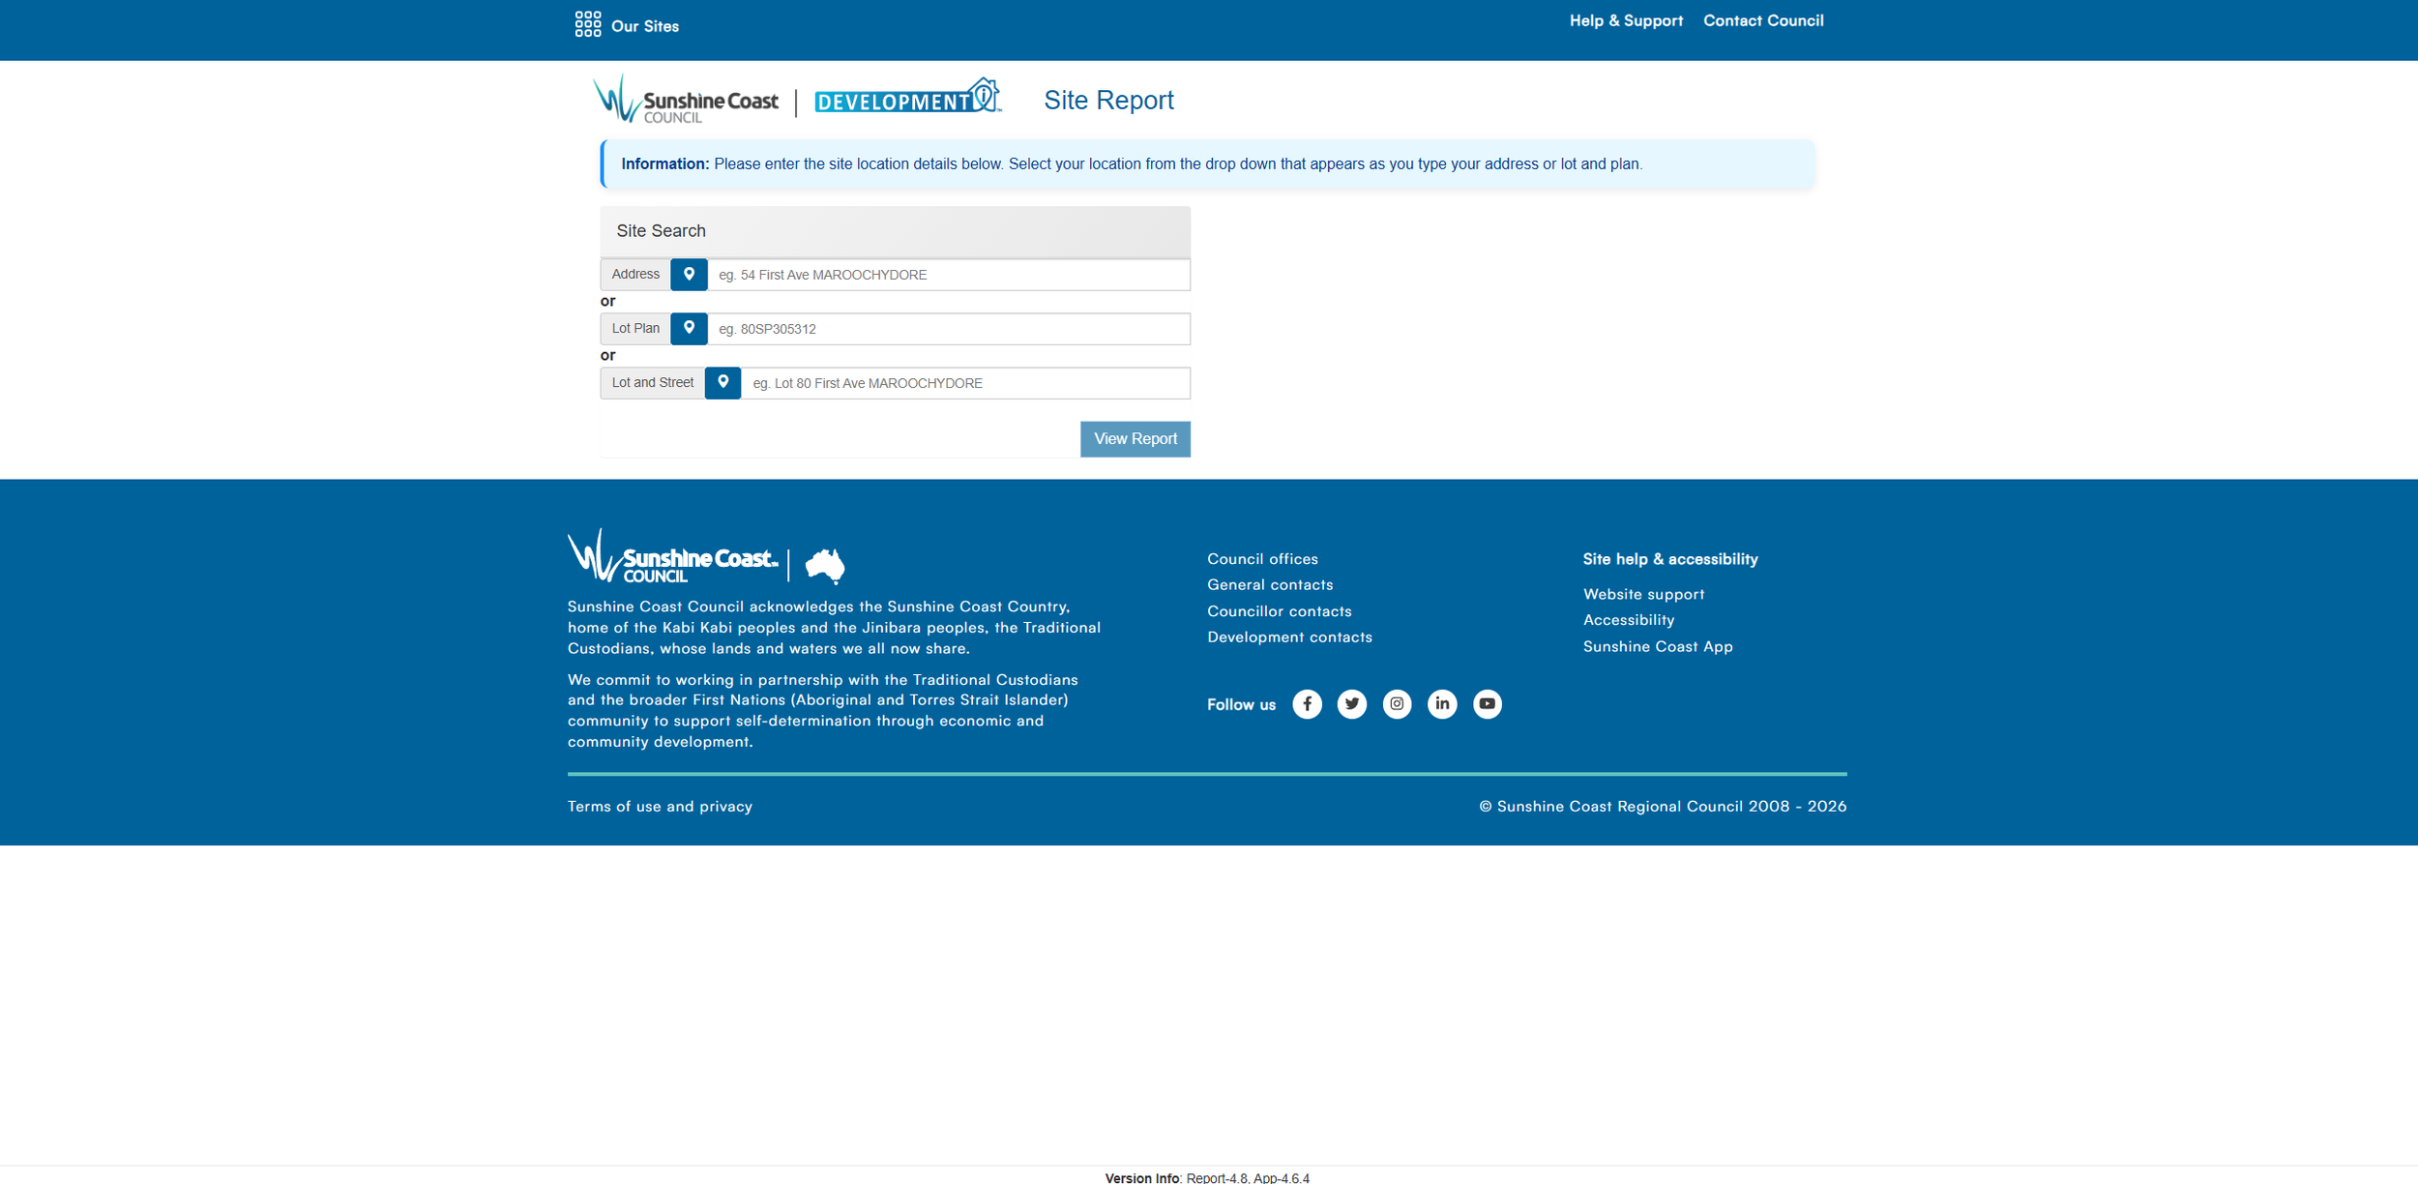Open the Instagram social icon
The height and width of the screenshot is (1184, 2418).
point(1397,703)
